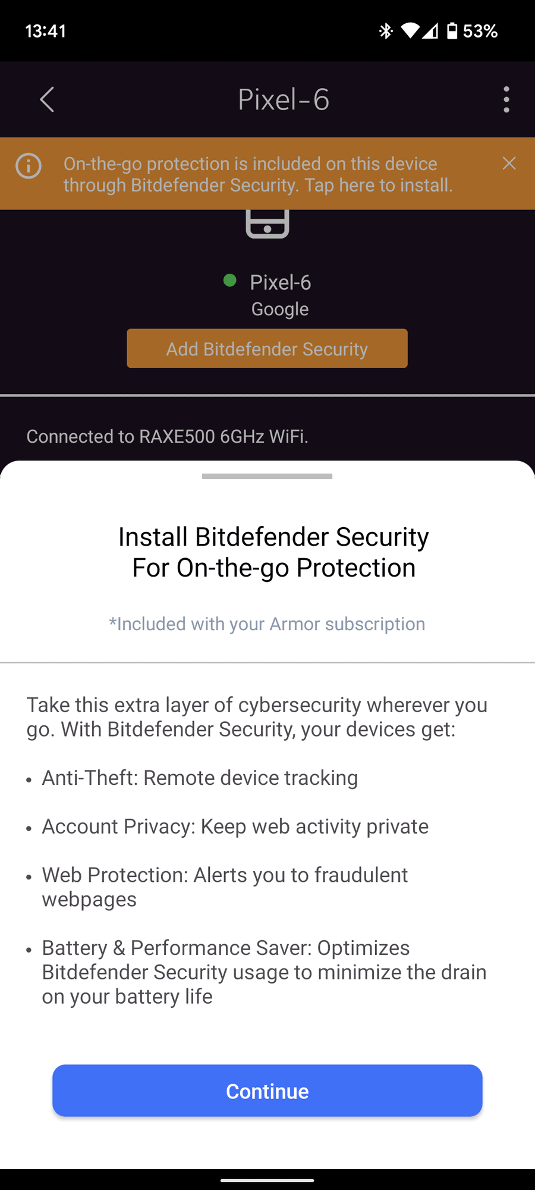535x1190 pixels.
Task: Tap the Connected to RAXE500 6GHz WiFi text
Action: coord(168,437)
